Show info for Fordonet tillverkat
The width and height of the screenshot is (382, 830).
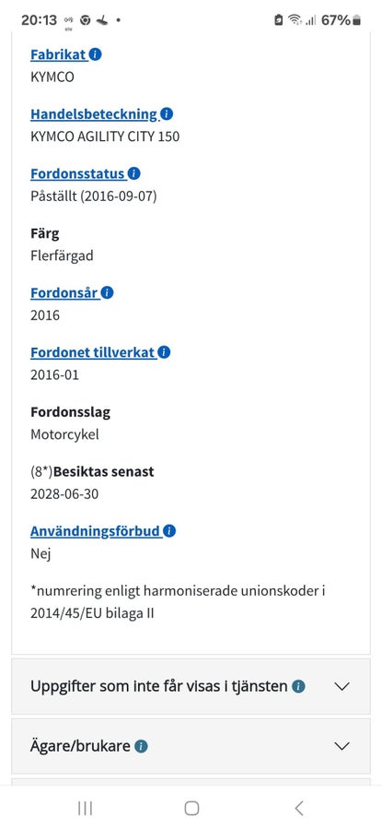click(165, 352)
